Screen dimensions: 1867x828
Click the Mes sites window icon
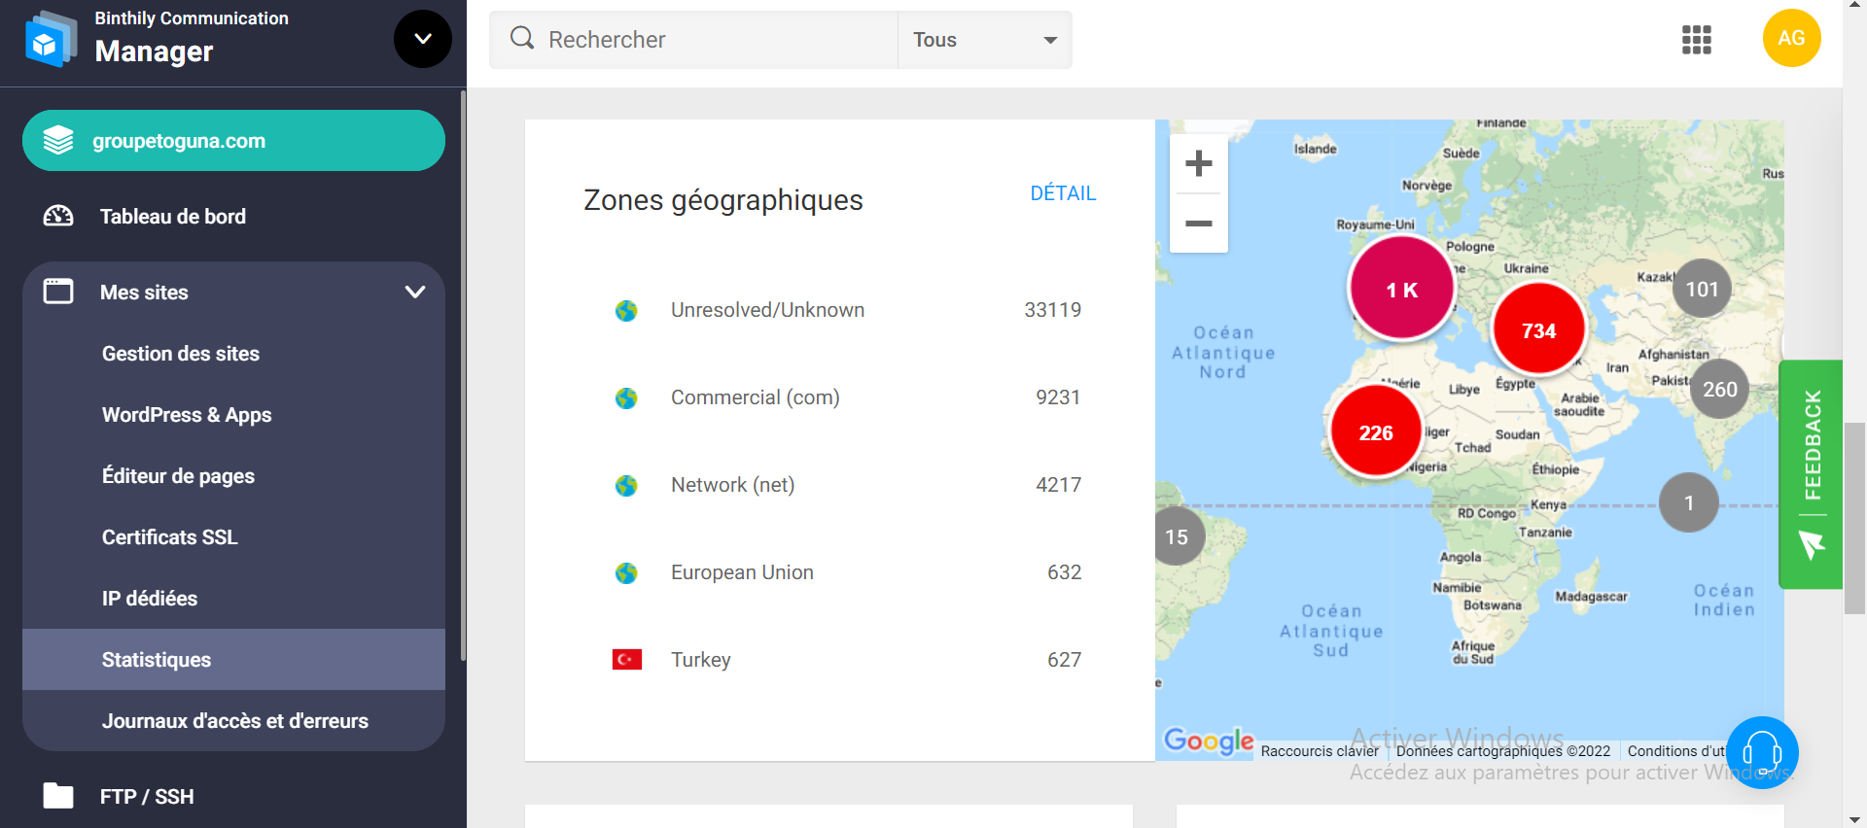58,292
